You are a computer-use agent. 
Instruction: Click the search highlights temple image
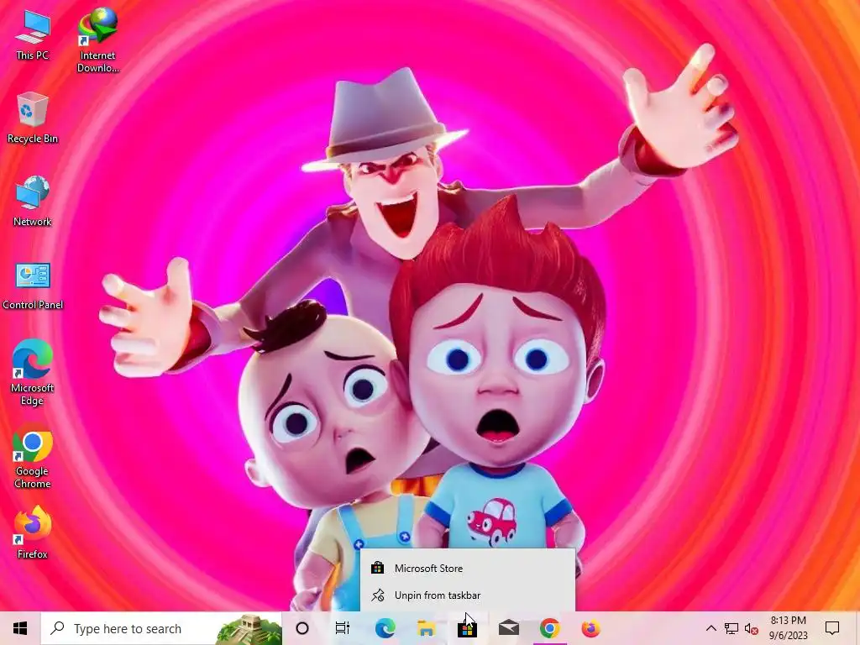click(249, 630)
